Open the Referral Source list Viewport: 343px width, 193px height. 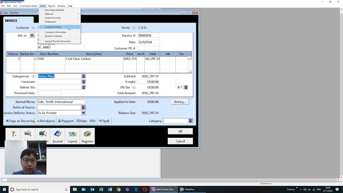tap(83, 107)
